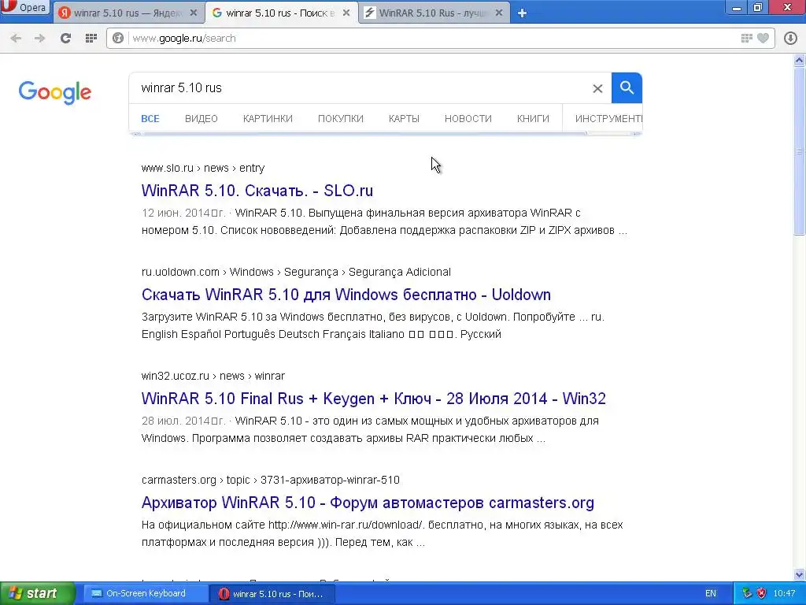The image size is (806, 605).
Task: Click the Yandex favicon on the first tab
Action: tap(65, 13)
